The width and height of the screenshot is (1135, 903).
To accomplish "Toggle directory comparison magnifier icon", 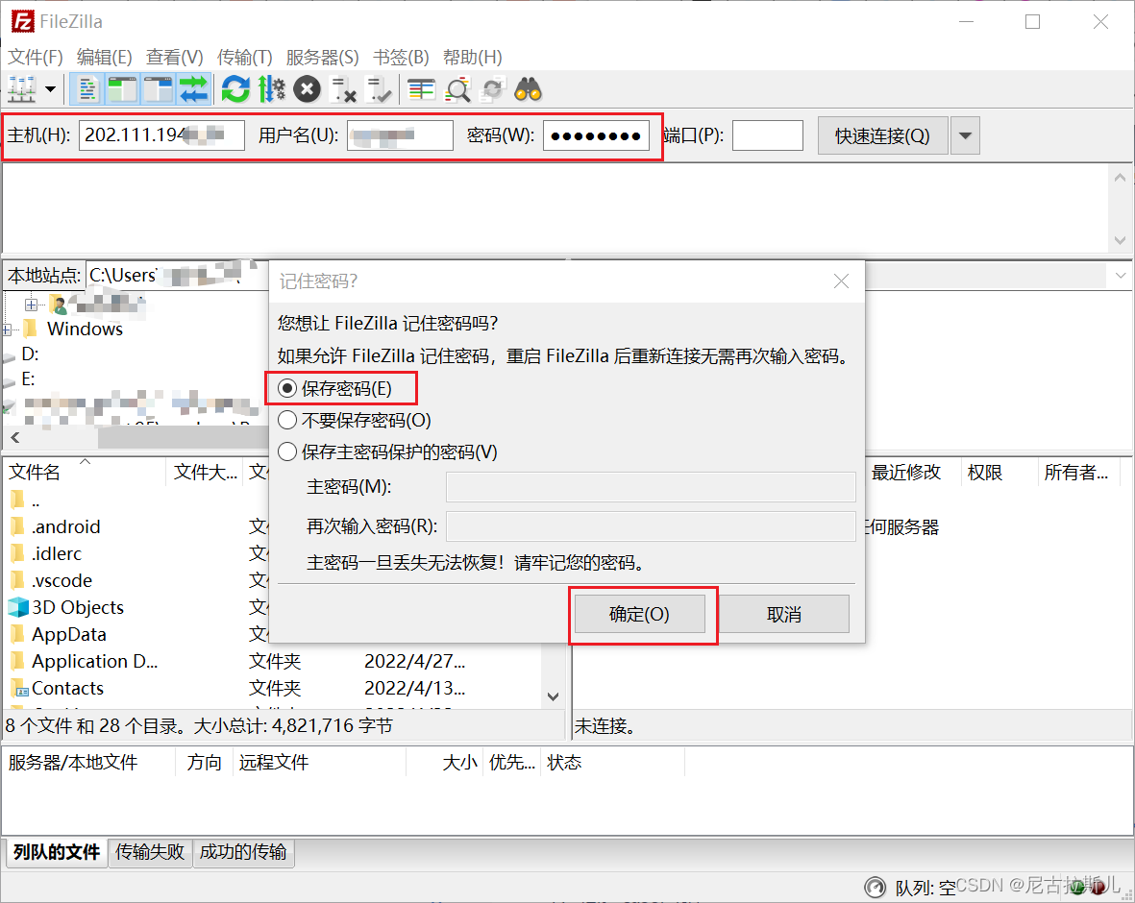I will tap(457, 89).
